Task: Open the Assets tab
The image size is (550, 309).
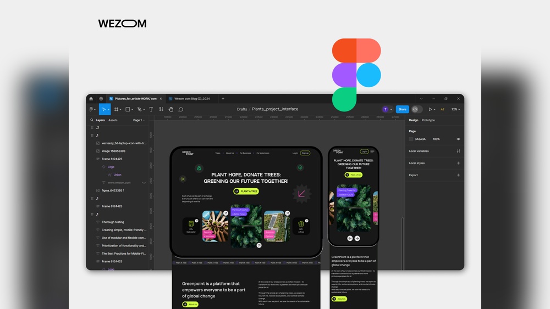Action: pyautogui.click(x=113, y=120)
